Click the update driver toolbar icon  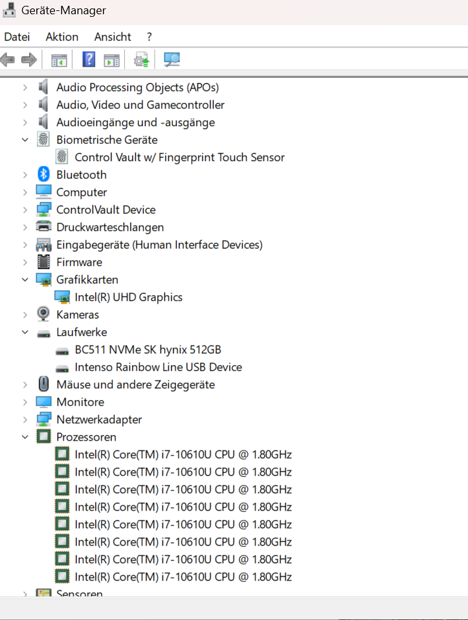(142, 60)
